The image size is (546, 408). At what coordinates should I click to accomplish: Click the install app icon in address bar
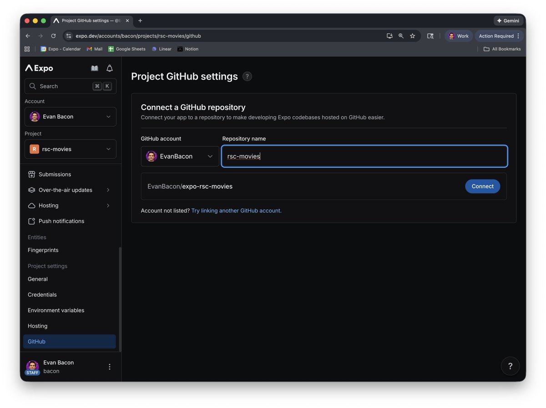pyautogui.click(x=389, y=36)
